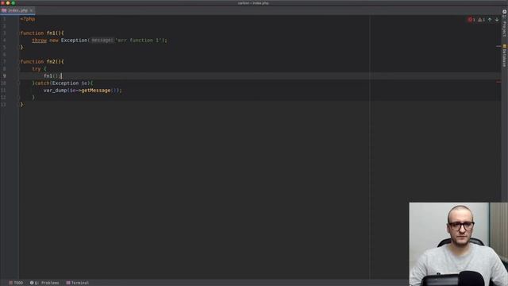Go to next highlighted error arrow
Image resolution: width=508 pixels, height=286 pixels.
(x=497, y=20)
